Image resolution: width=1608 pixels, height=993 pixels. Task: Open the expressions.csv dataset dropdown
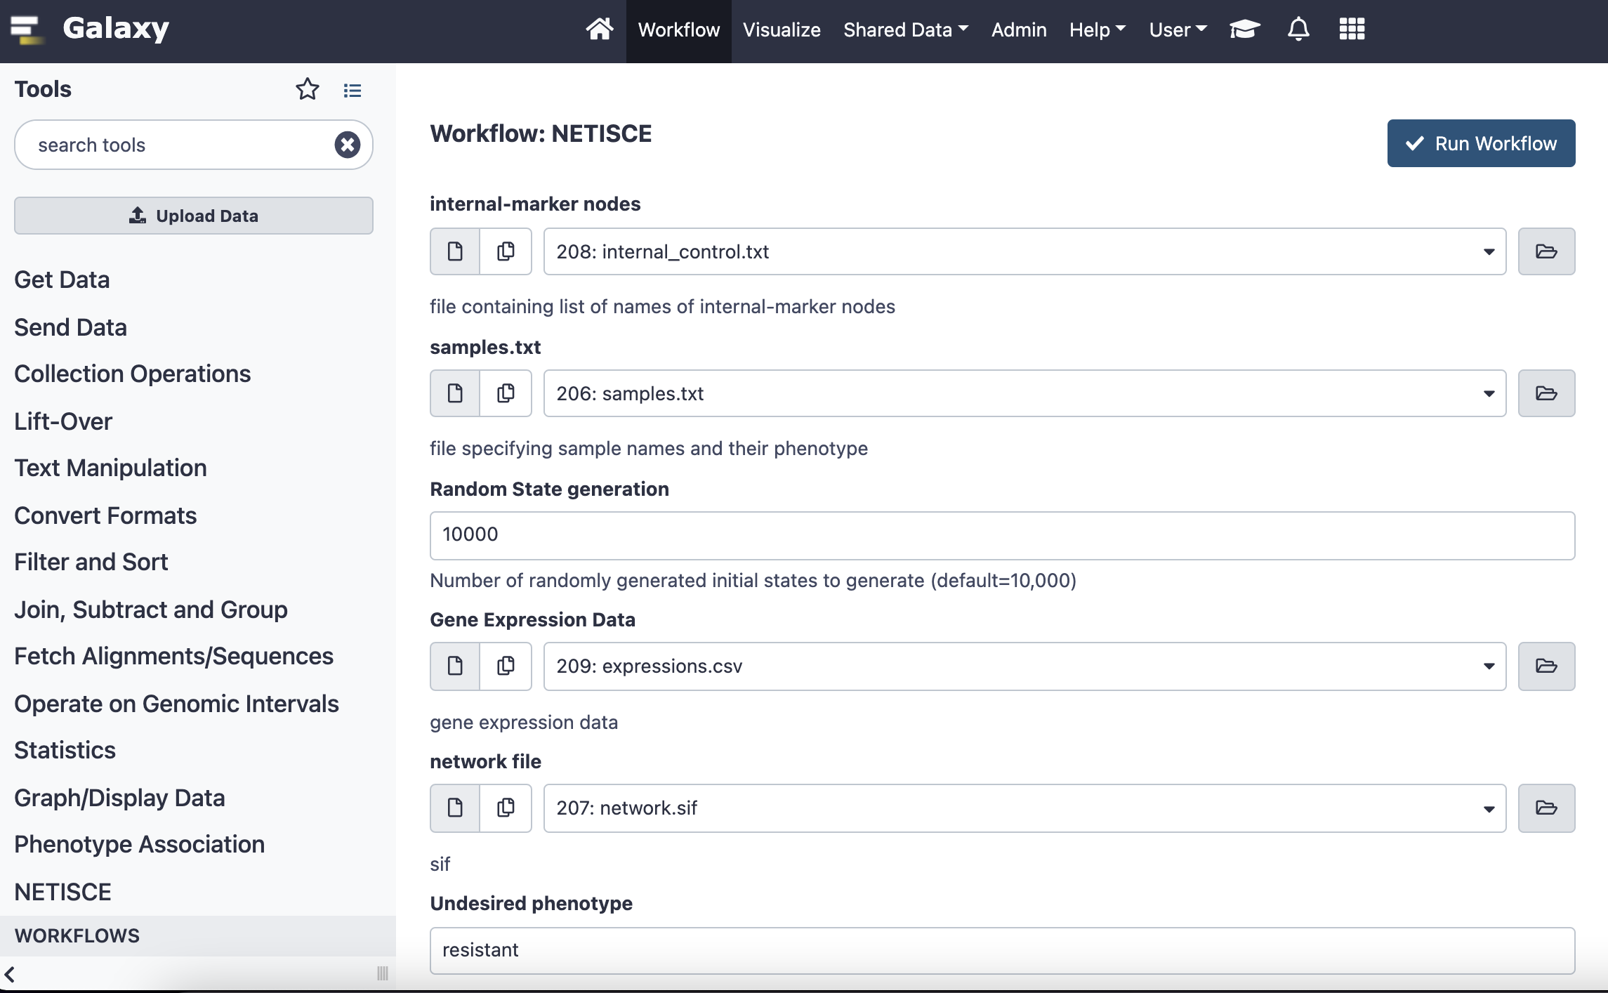click(x=1024, y=666)
